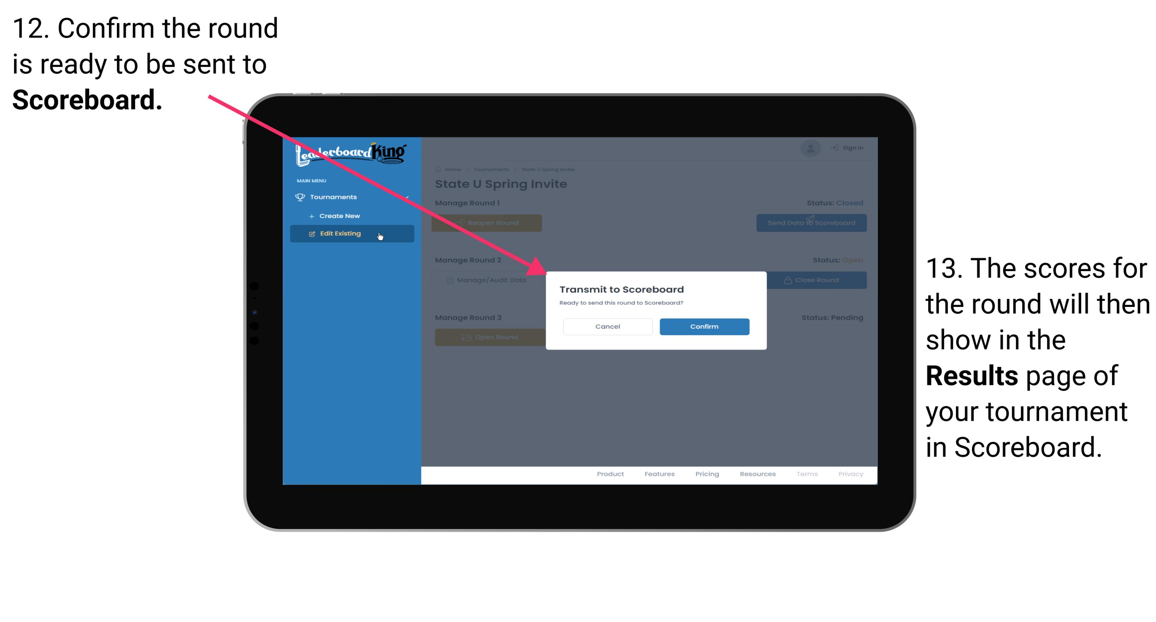Click the Cancel button in dialog
Viewport: 1156px width, 622px height.
pos(607,326)
